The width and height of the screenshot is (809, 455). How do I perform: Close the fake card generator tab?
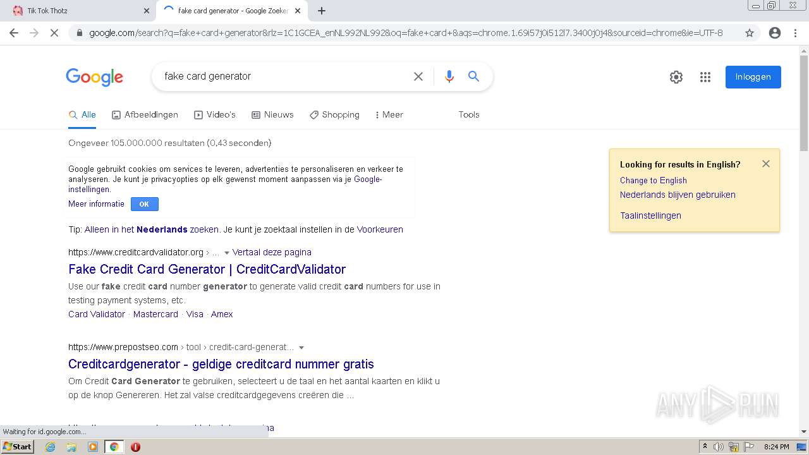[298, 11]
